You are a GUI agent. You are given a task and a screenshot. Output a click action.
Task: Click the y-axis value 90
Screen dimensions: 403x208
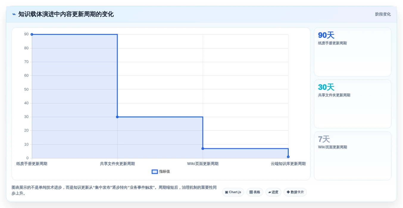(26, 34)
